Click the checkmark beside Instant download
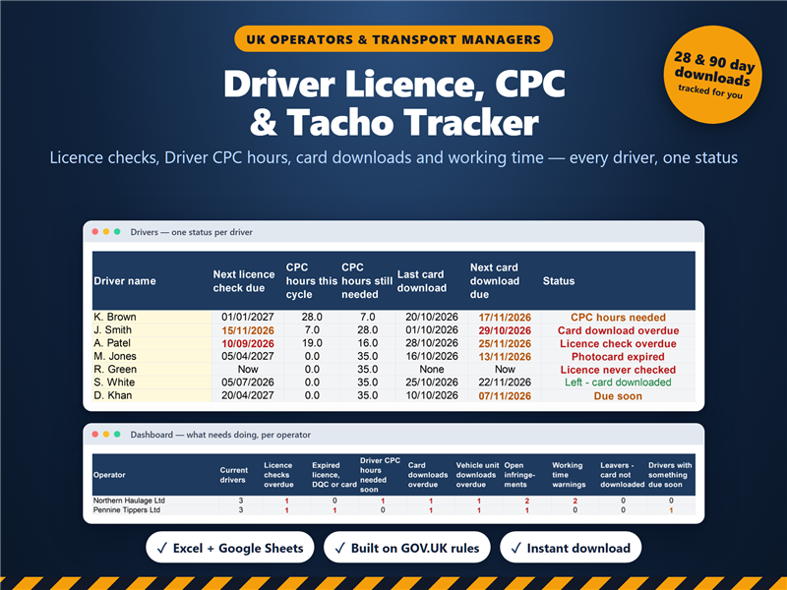The image size is (787, 590). point(515,548)
